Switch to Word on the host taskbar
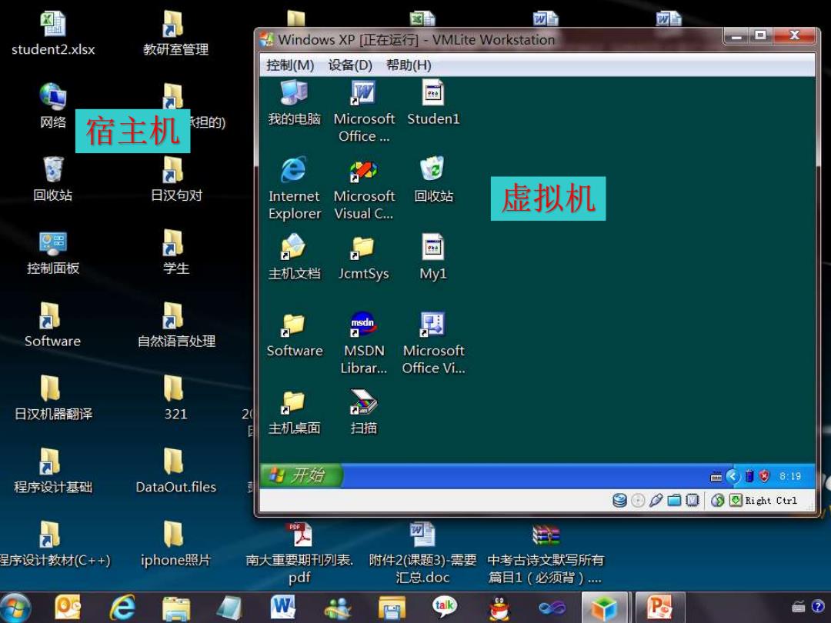Image resolution: width=831 pixels, height=623 pixels. 283,607
